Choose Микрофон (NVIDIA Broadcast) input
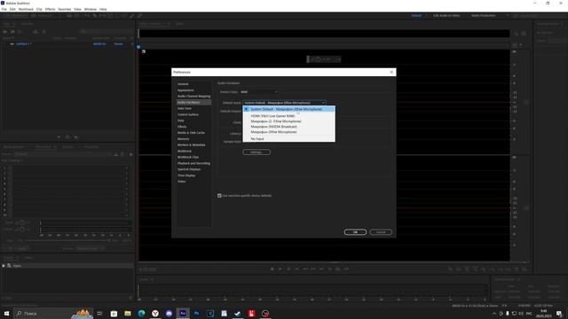Image resolution: width=568 pixels, height=319 pixels. coord(288,127)
